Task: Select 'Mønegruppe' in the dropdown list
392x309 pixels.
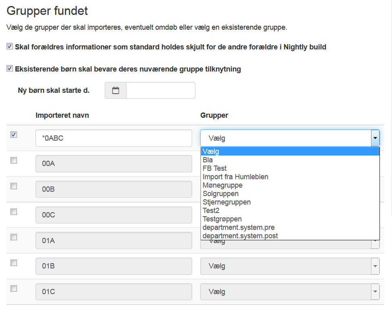Action: [290, 185]
